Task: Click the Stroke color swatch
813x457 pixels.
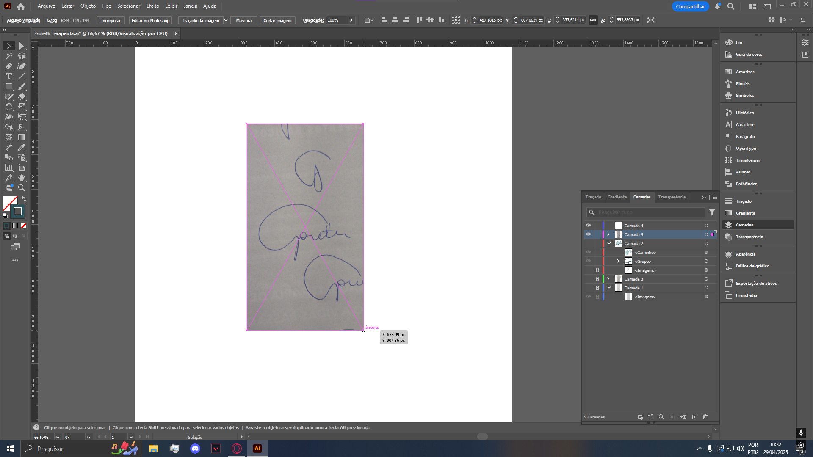Action: pos(18,211)
